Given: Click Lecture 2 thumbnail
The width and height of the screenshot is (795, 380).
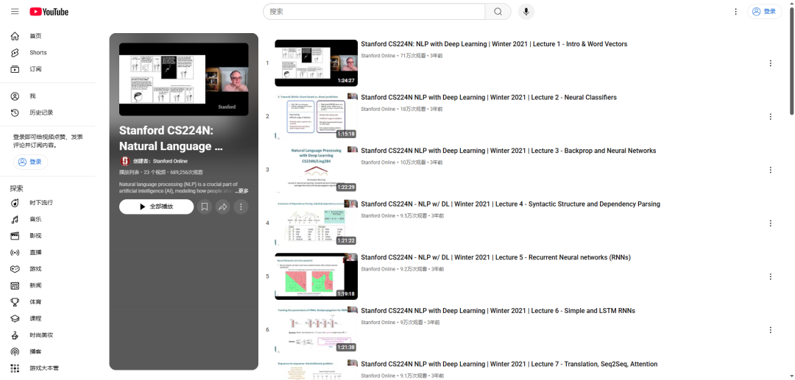Looking at the screenshot, I should (316, 116).
